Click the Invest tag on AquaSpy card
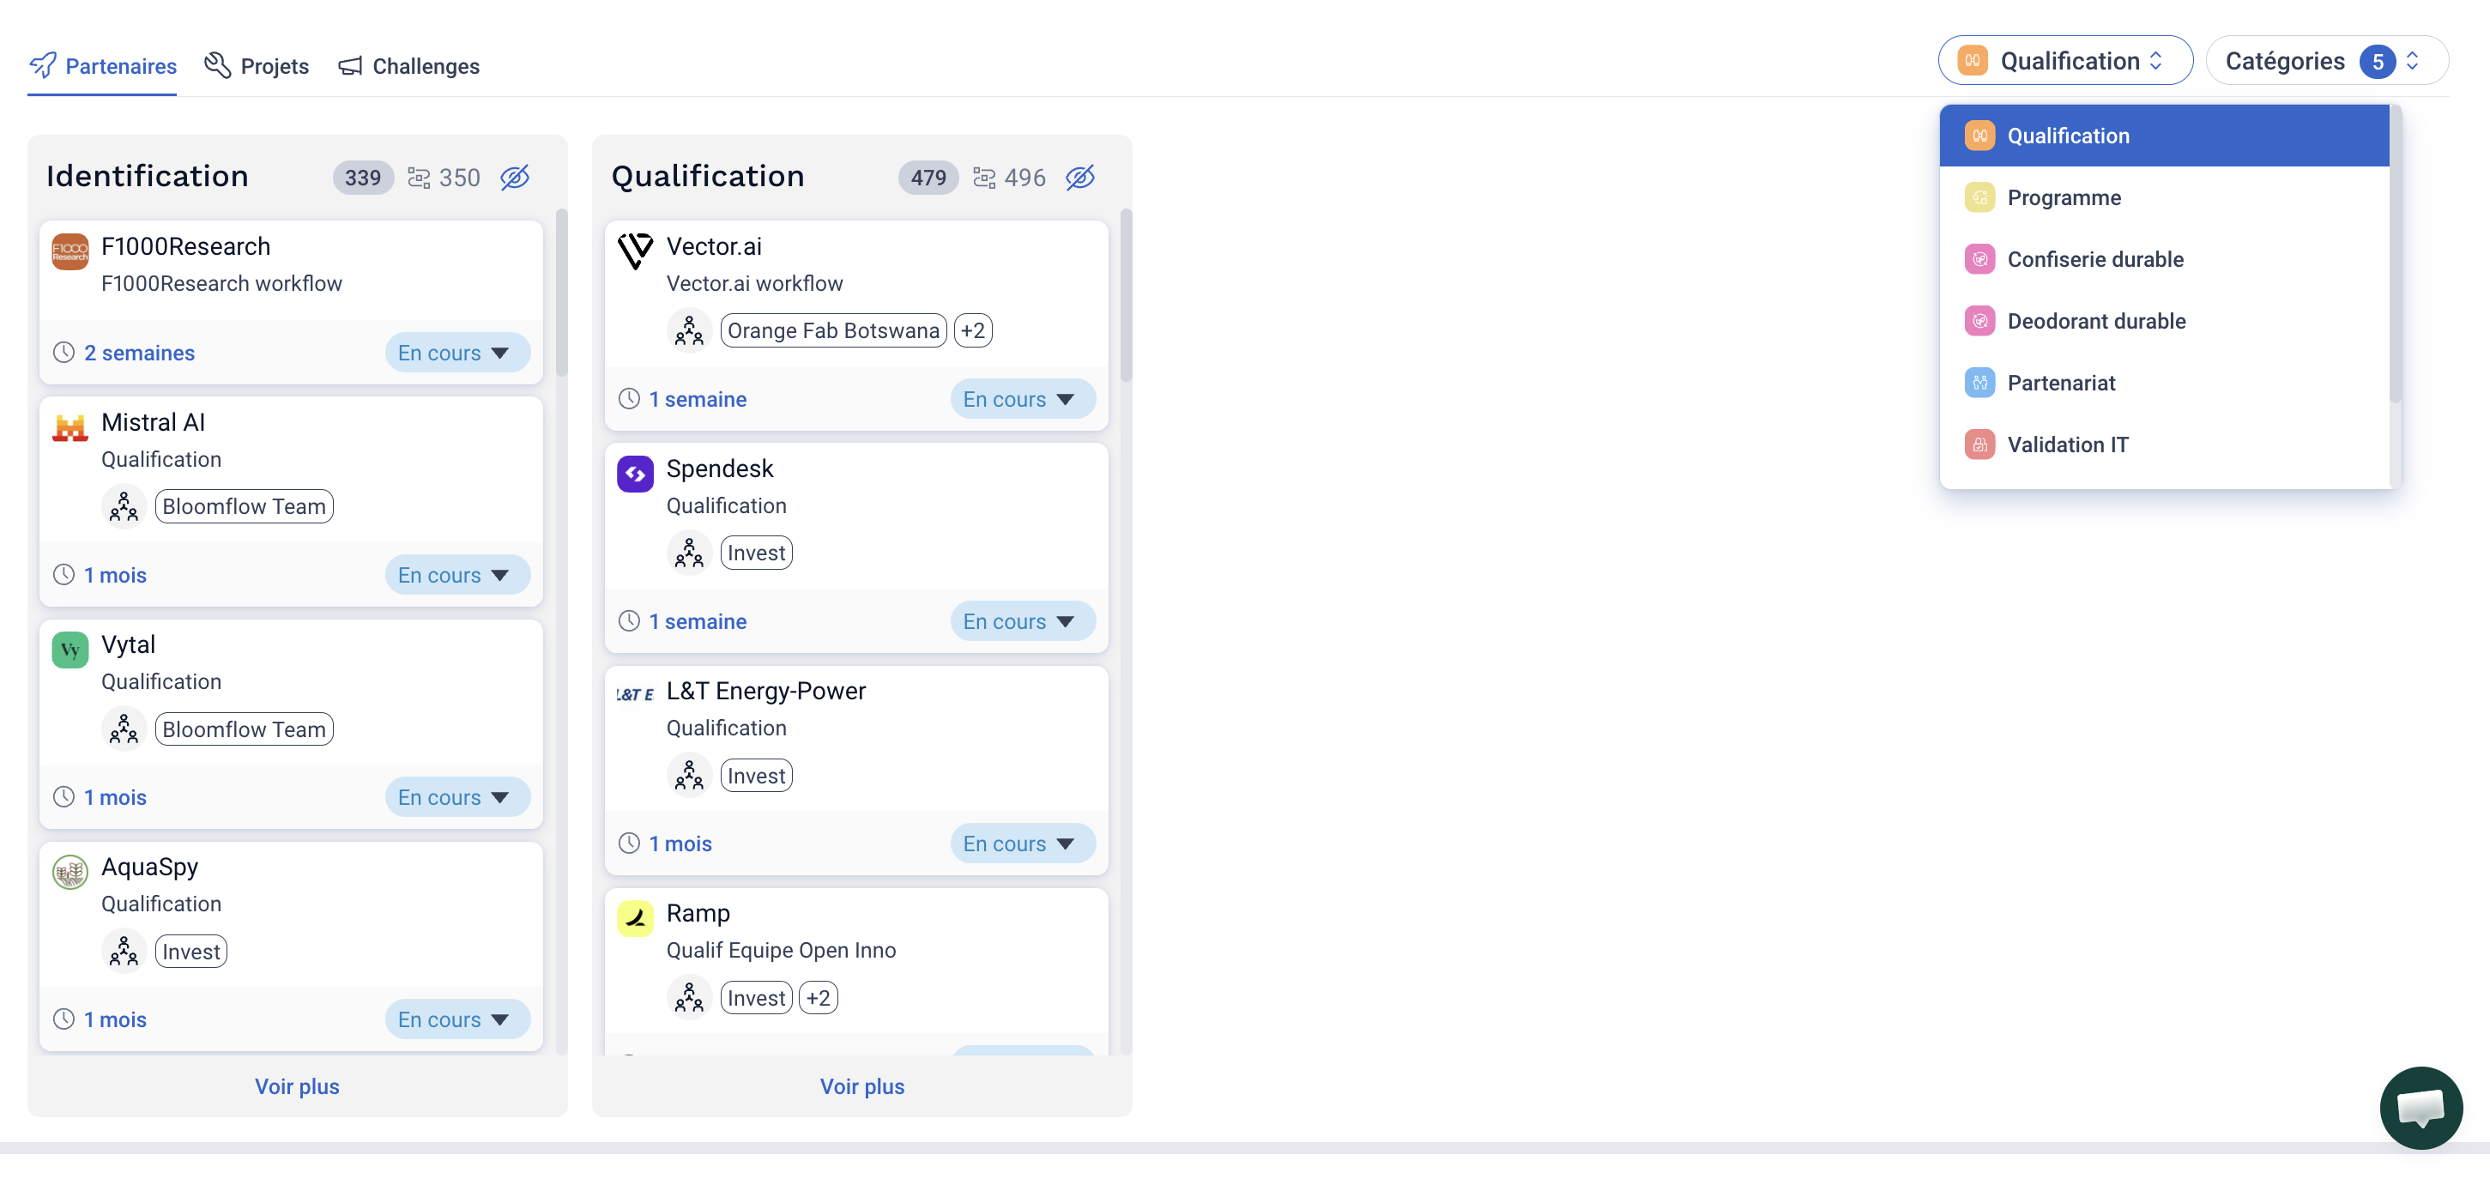The width and height of the screenshot is (2490, 1179). [x=190, y=951]
